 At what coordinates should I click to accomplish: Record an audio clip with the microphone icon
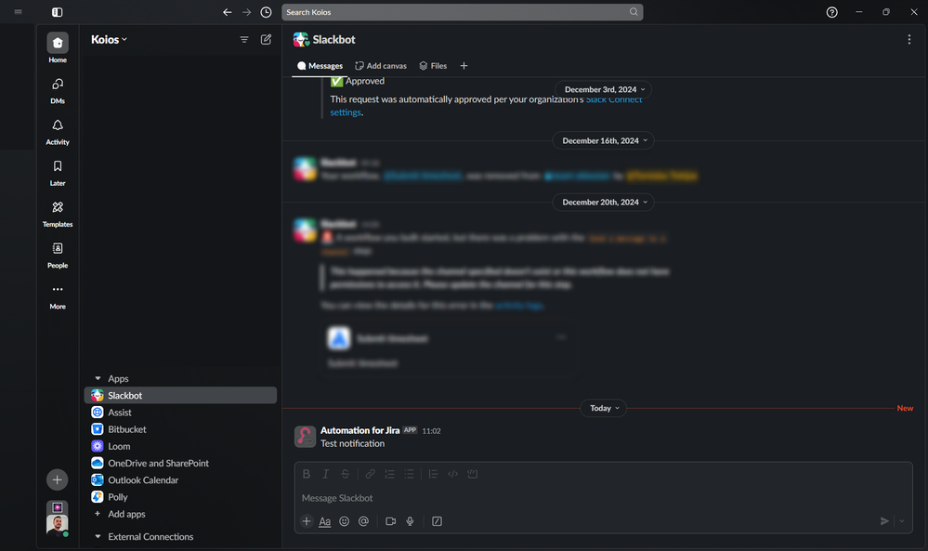(x=410, y=521)
